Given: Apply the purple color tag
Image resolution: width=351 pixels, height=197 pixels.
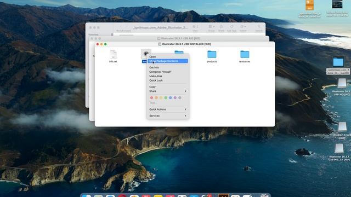Looking at the screenshot, I should point(175,97).
